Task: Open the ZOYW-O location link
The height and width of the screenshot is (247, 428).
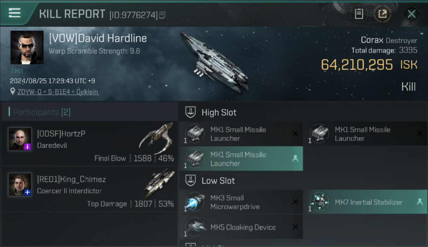Action: 58,92
